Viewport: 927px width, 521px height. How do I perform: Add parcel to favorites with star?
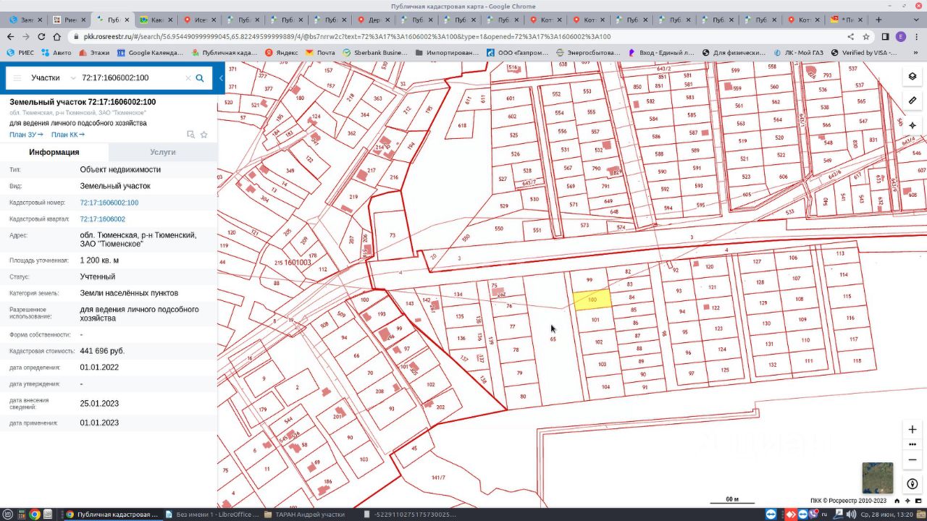tap(204, 135)
